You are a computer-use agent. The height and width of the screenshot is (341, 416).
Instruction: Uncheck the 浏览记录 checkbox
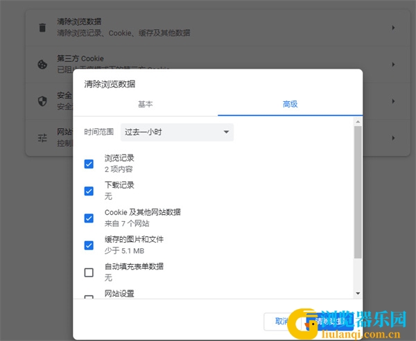[x=89, y=164]
